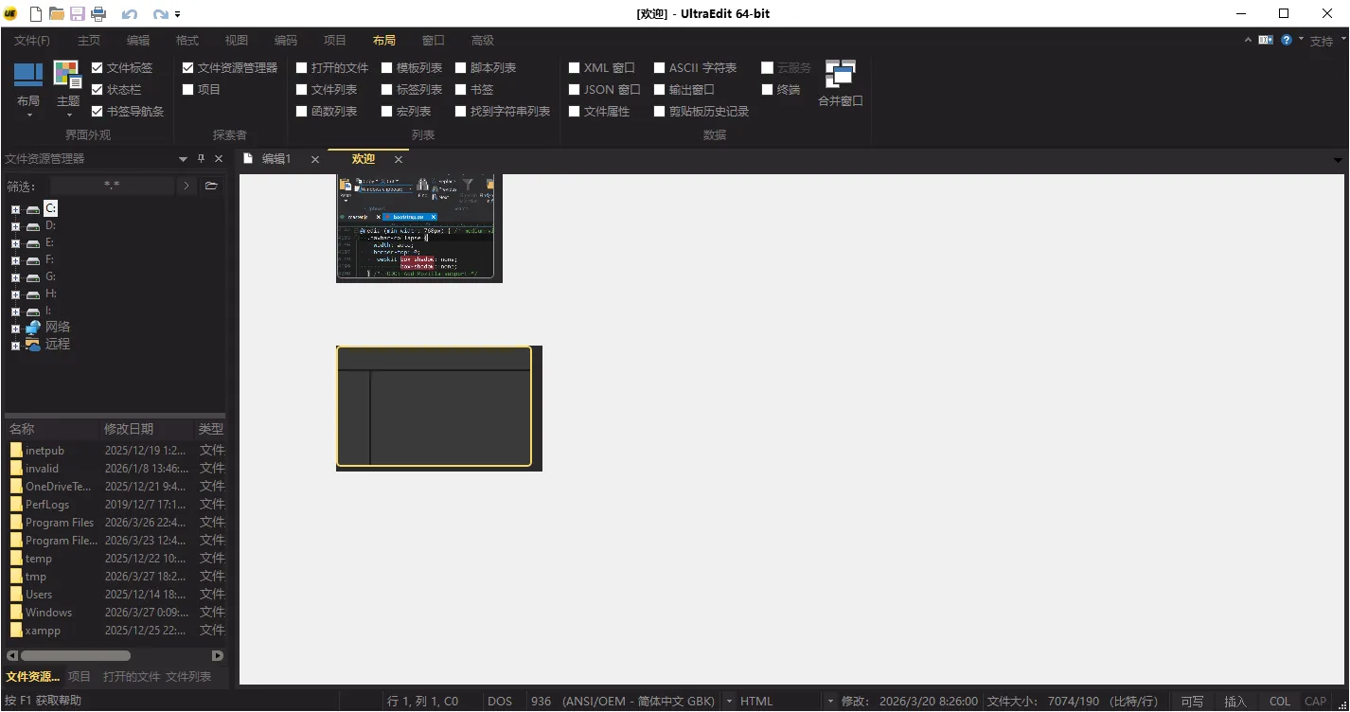Close the 文件资源管理器 panel

pos(219,159)
